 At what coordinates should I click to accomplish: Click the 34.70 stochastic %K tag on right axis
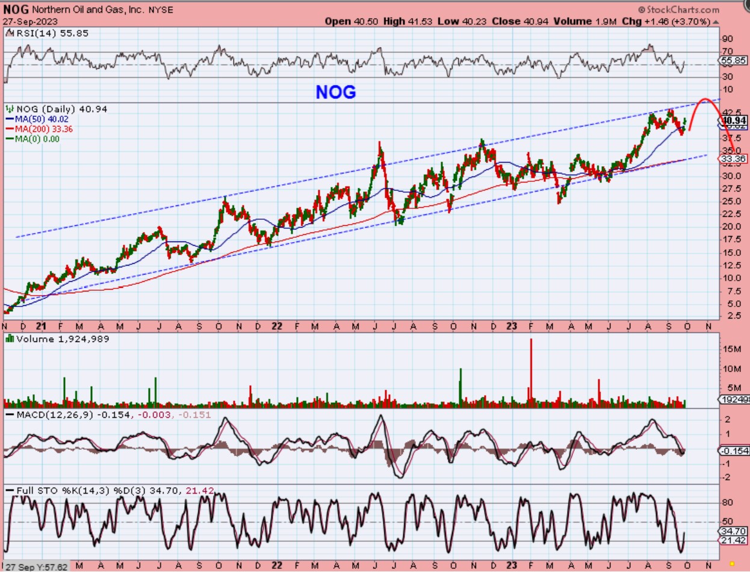pyautogui.click(x=734, y=532)
